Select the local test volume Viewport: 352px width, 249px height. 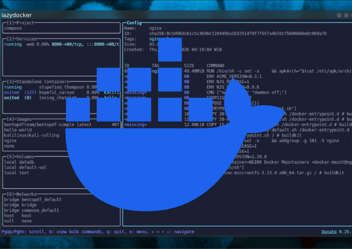[x=17, y=173]
